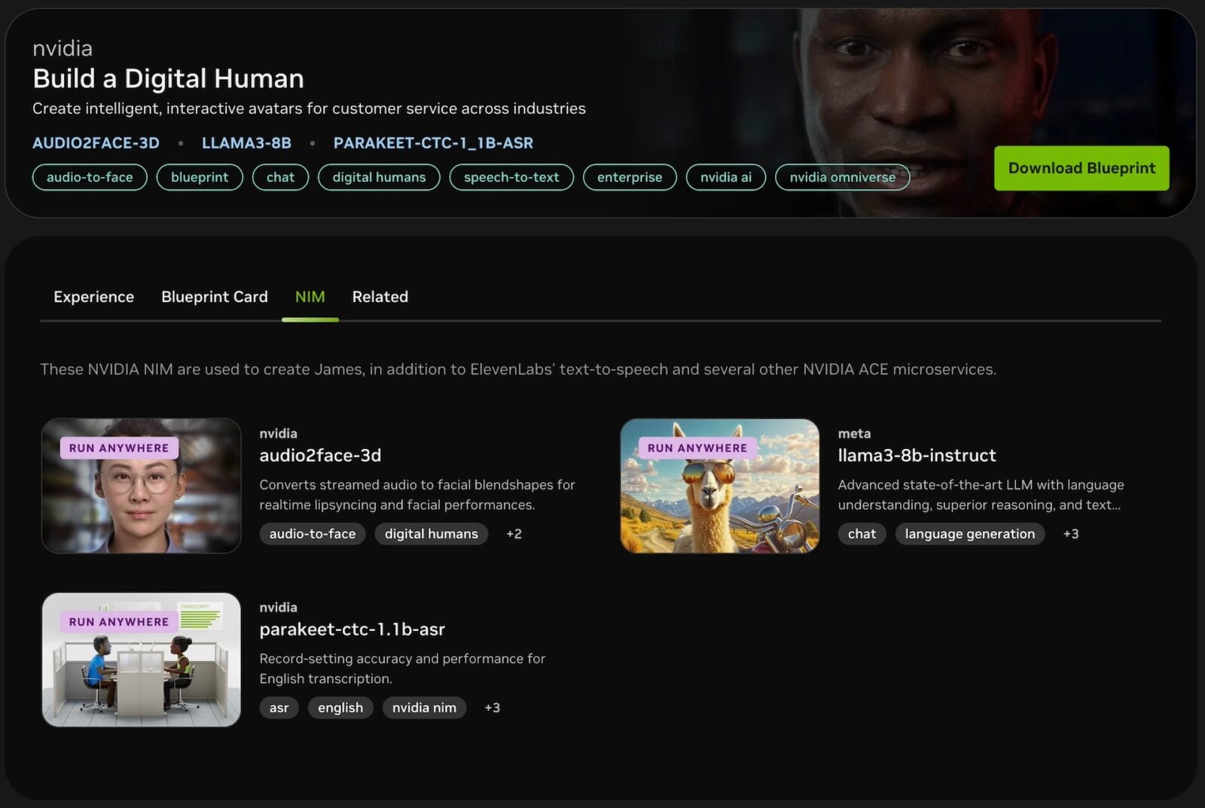This screenshot has height=808, width=1205.
Task: Open the llama3-8b-instruct card title
Action: click(917, 456)
